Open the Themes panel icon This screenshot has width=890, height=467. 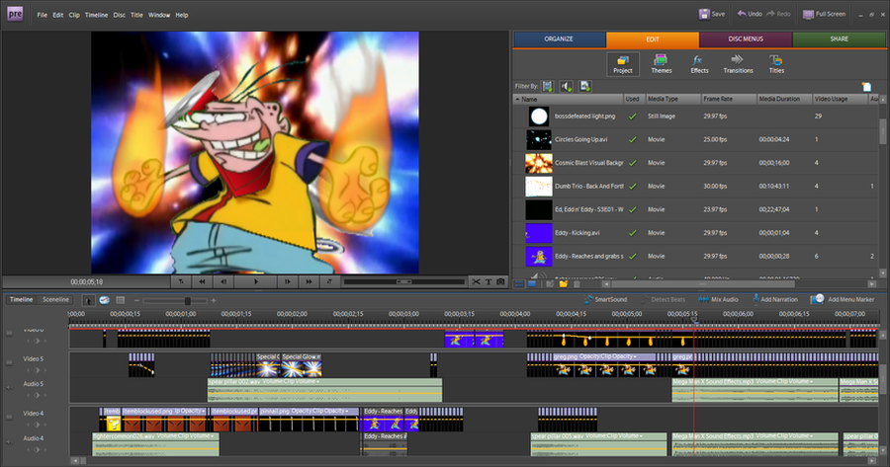tap(661, 64)
